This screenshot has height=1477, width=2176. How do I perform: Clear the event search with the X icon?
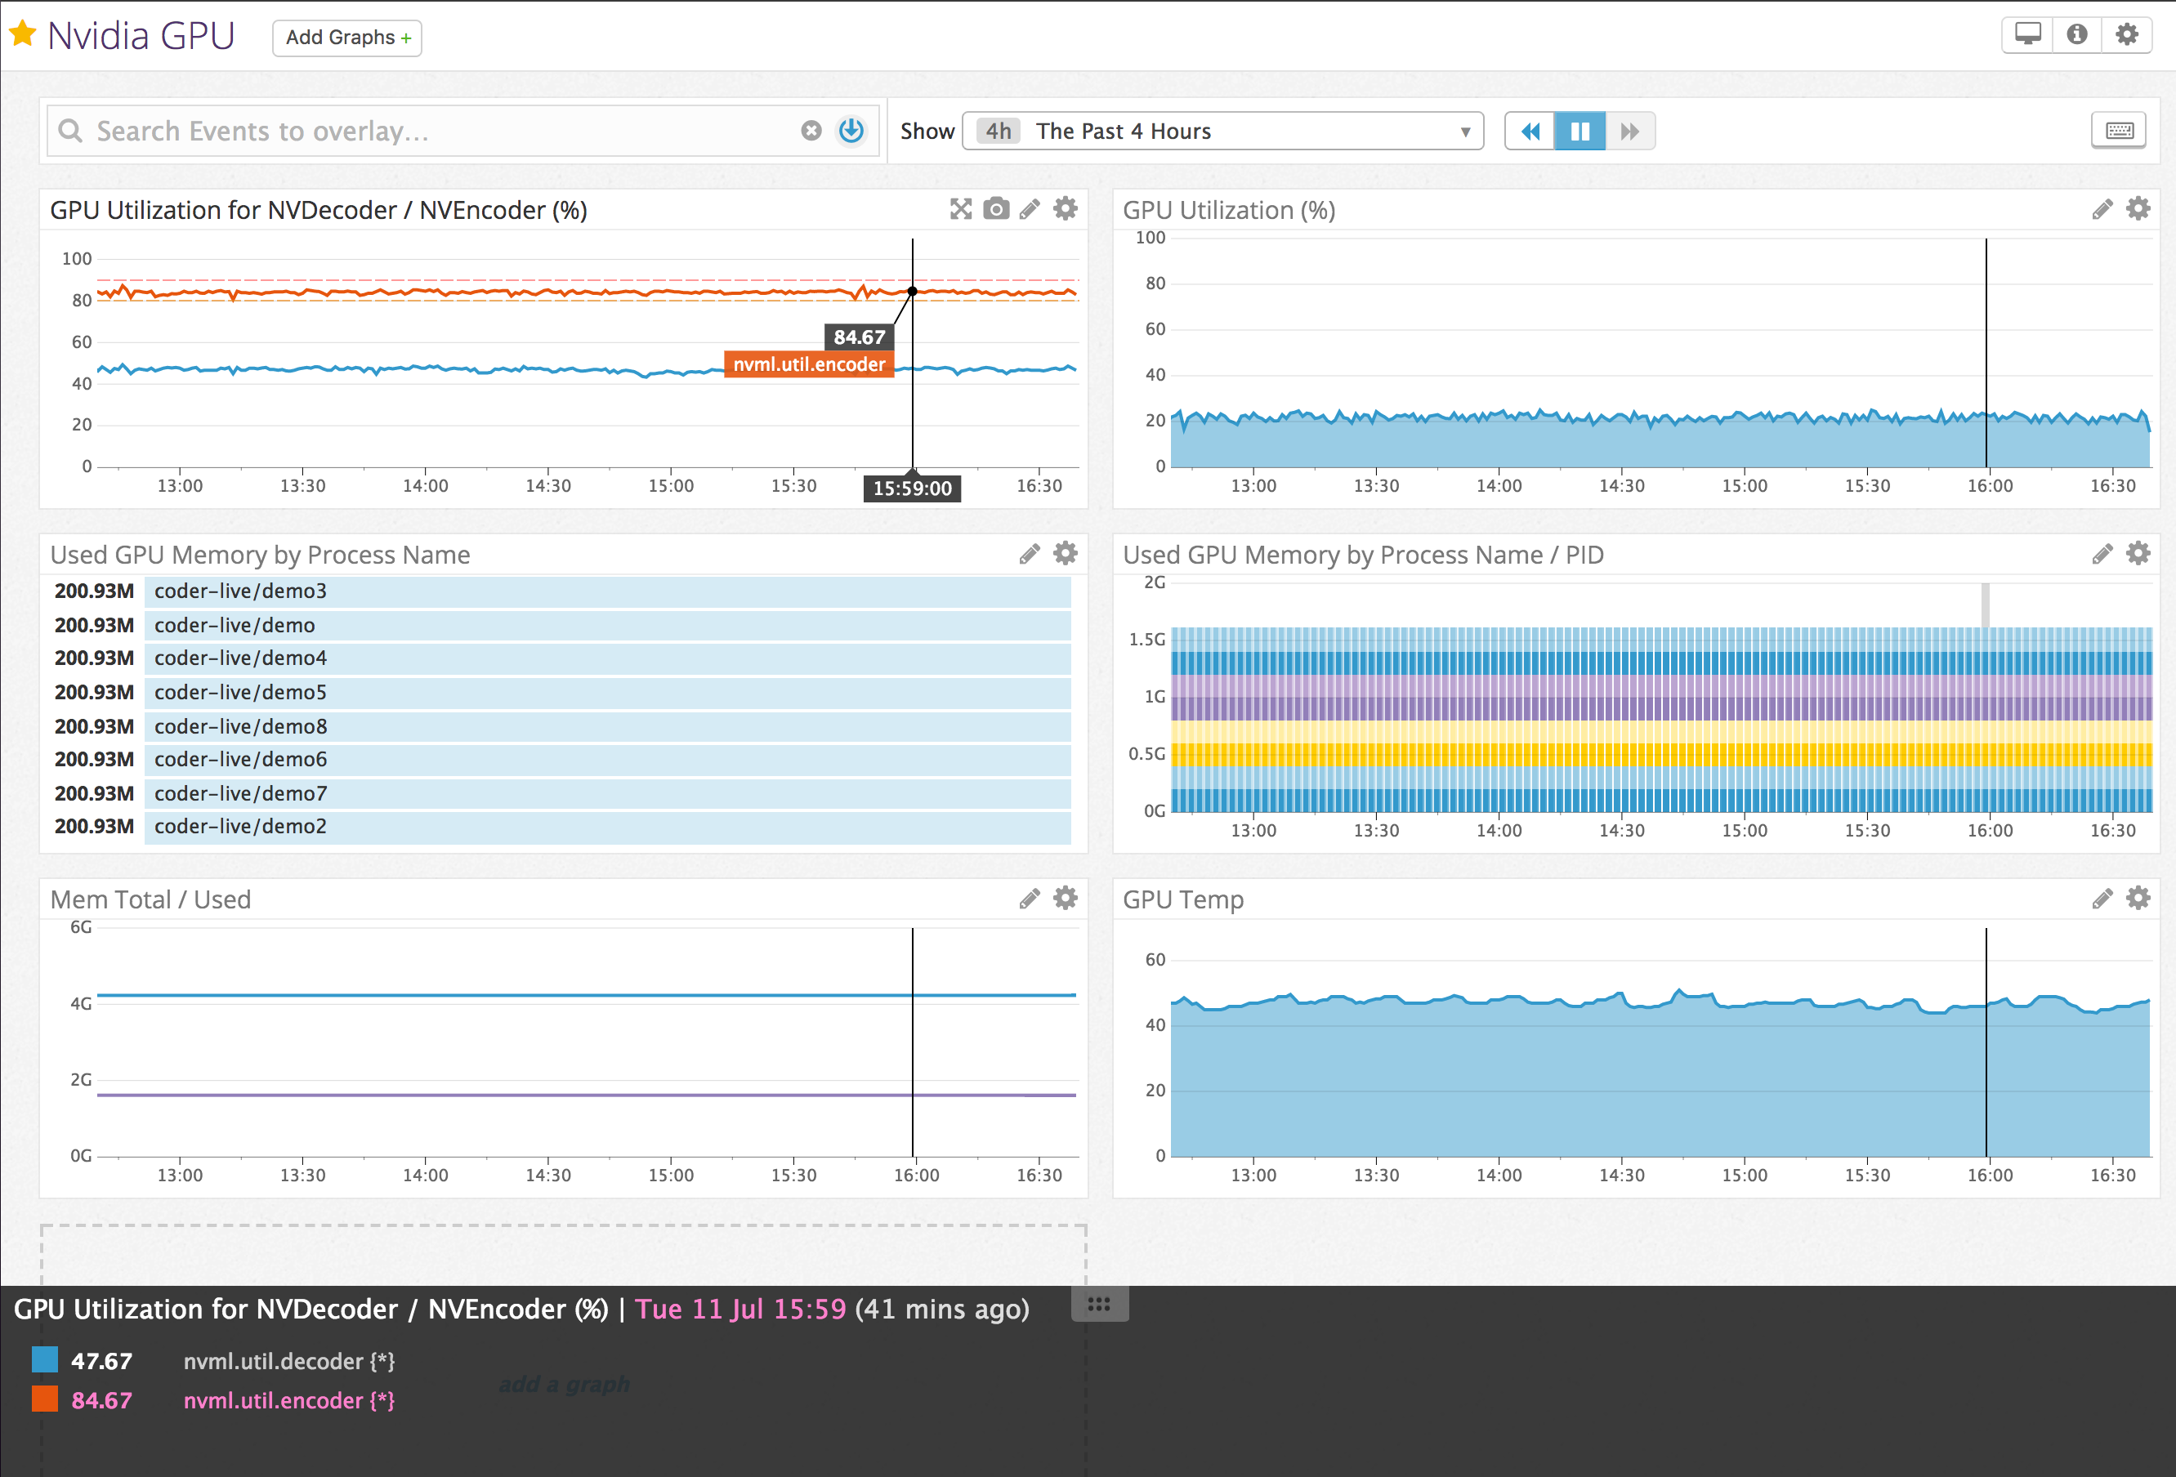click(811, 131)
